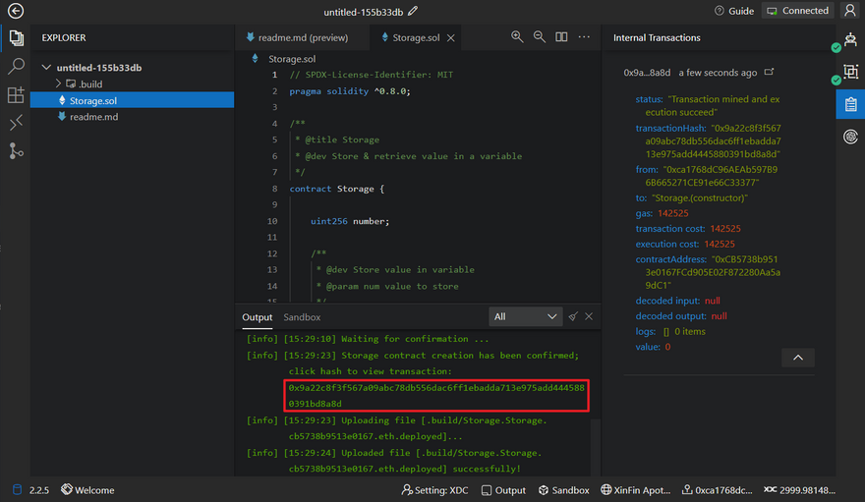Image resolution: width=865 pixels, height=502 pixels.
Task: Click the output panel scrollbar
Action: tap(595, 446)
